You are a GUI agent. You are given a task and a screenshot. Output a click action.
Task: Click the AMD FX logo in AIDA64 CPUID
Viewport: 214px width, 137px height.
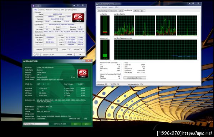click(x=83, y=73)
